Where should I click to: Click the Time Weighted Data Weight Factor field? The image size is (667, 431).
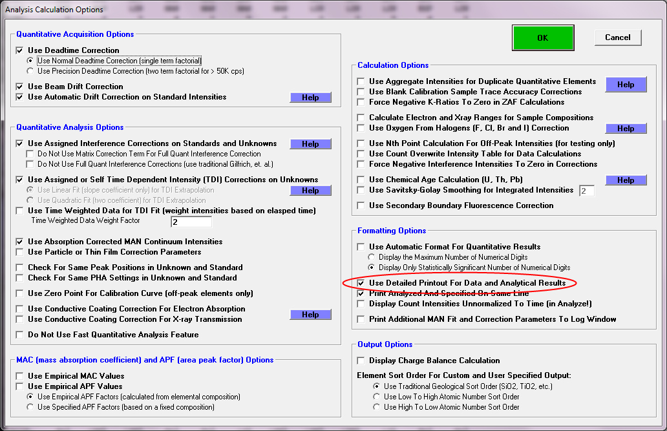pyautogui.click(x=191, y=222)
